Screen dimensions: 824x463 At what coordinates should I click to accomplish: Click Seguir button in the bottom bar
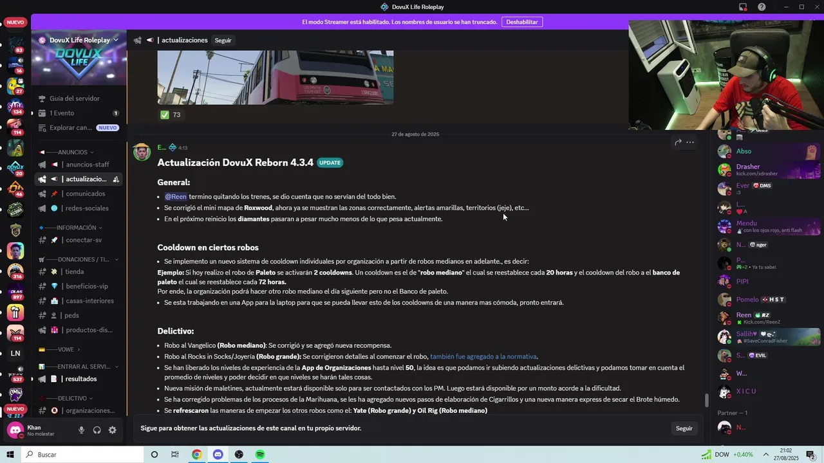click(684, 428)
